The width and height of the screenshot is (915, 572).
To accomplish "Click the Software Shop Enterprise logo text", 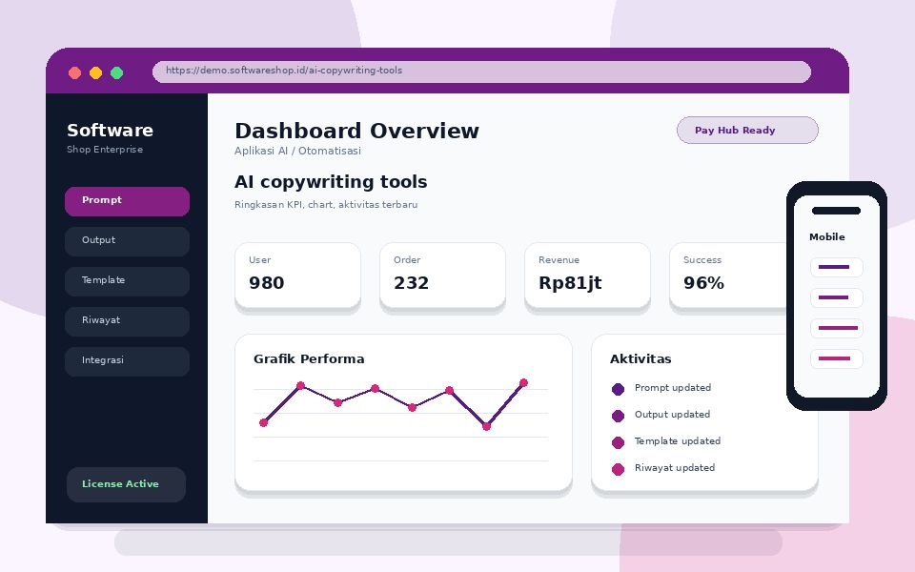I will pyautogui.click(x=111, y=137).
